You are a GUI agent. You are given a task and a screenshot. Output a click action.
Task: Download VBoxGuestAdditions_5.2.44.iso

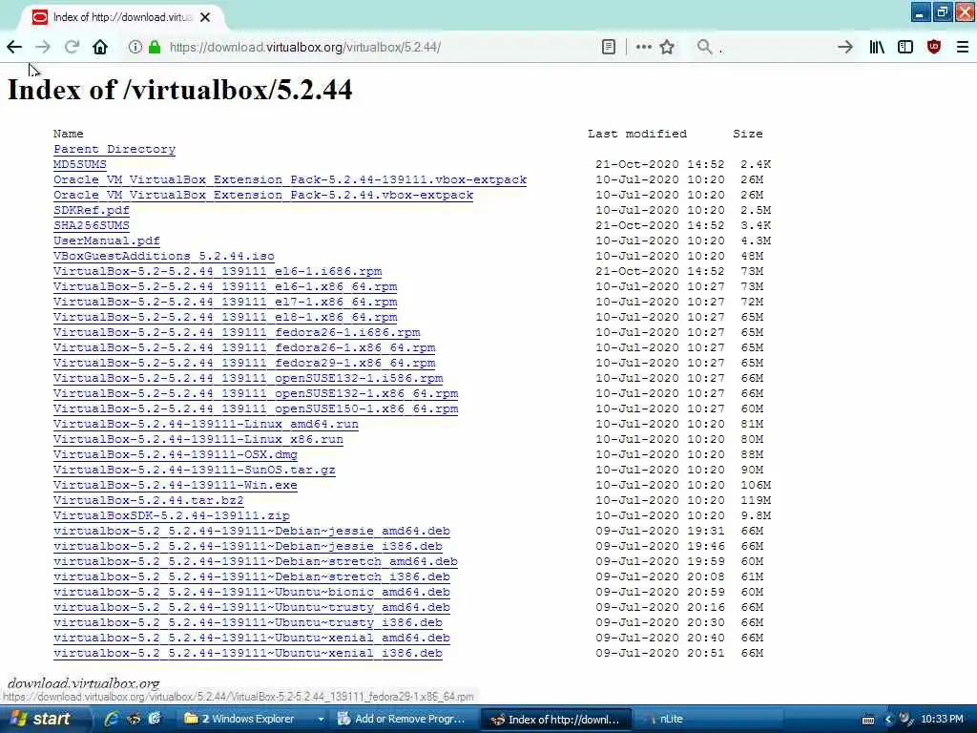coord(164,256)
